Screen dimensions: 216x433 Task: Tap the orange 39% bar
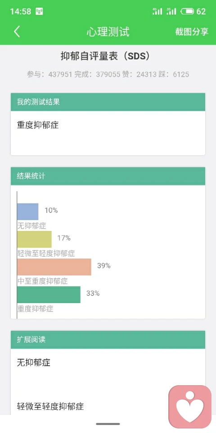[x=54, y=267]
